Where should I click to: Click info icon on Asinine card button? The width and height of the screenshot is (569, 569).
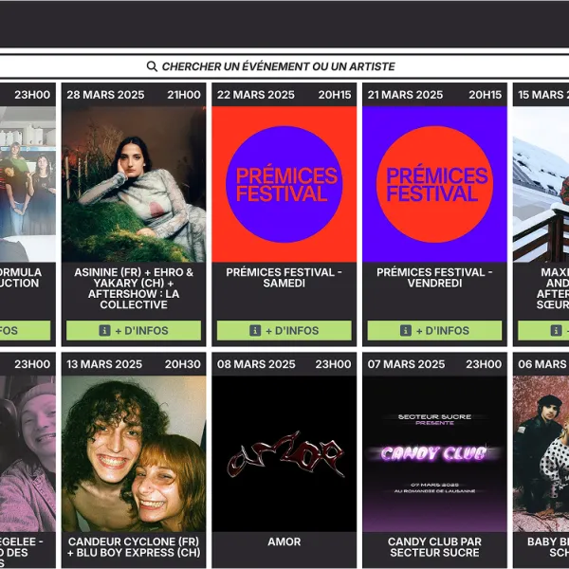(x=104, y=330)
